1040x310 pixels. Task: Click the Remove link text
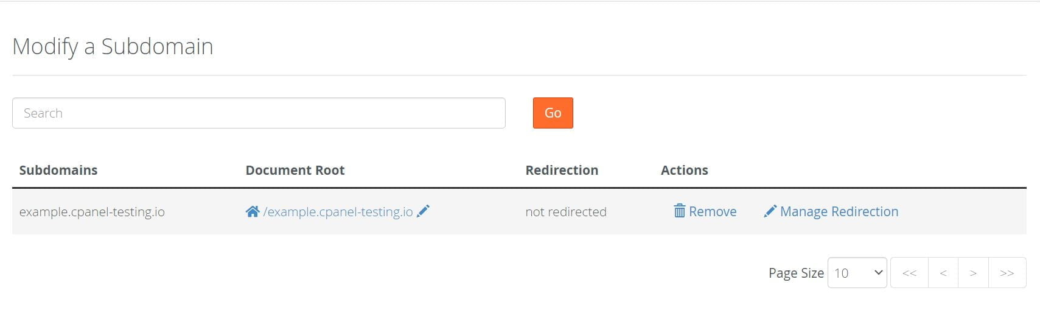[x=713, y=211]
